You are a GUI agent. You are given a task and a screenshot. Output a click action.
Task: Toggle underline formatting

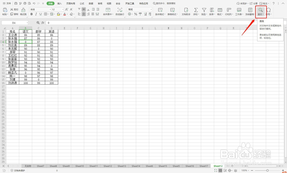point(40,14)
